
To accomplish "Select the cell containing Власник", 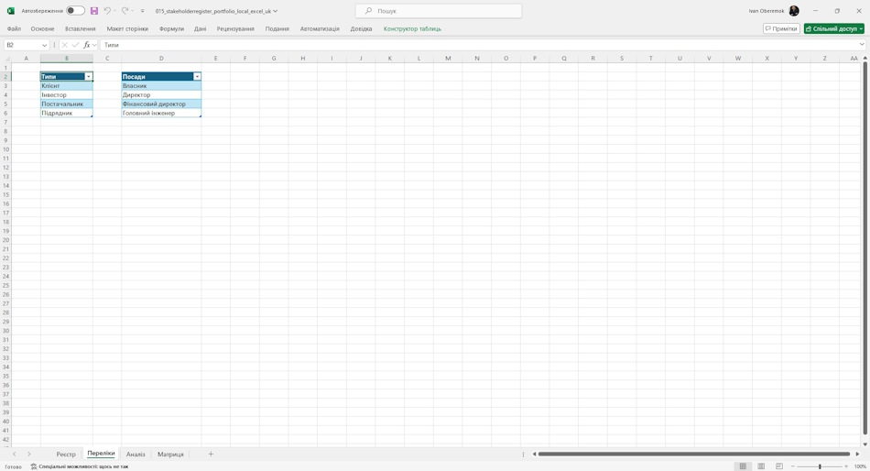I will tap(161, 85).
